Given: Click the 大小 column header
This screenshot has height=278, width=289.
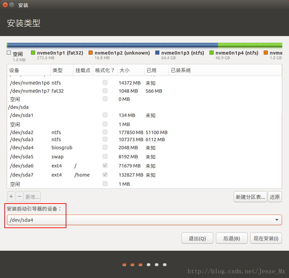Looking at the screenshot, I should pos(131,70).
